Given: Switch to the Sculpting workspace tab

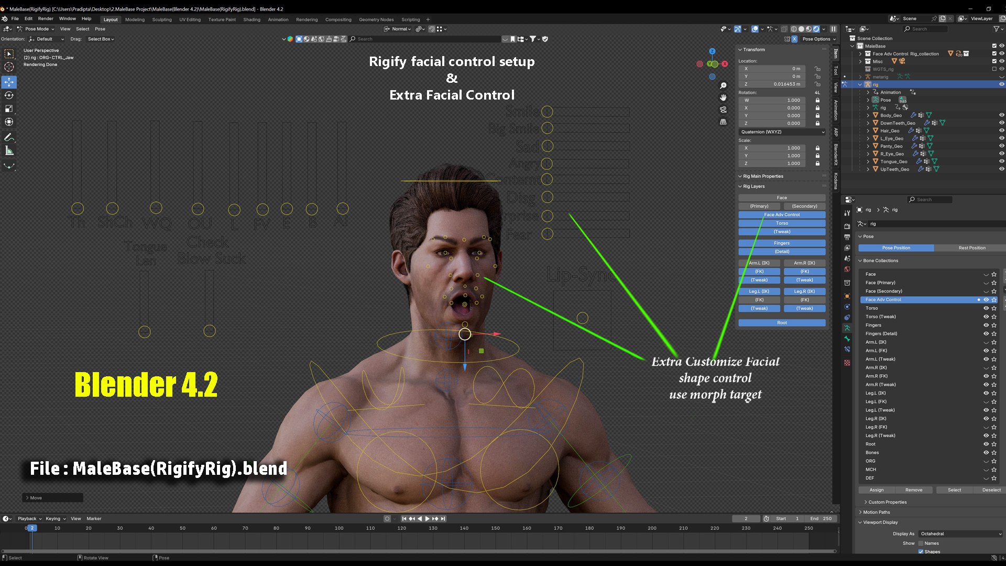Looking at the screenshot, I should [162, 19].
